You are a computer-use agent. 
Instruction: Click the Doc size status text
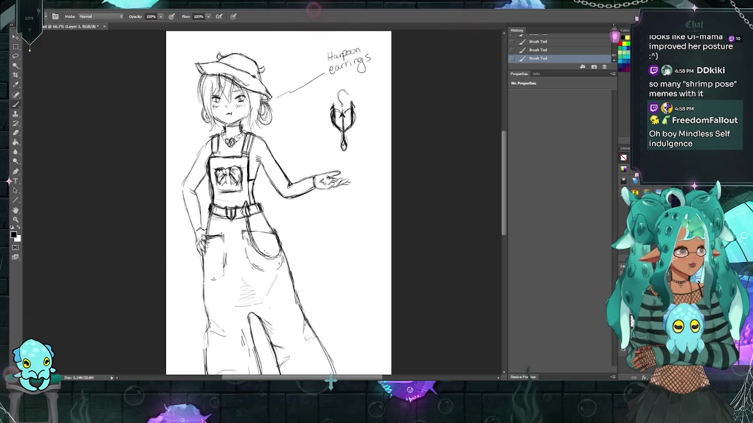[x=79, y=378]
